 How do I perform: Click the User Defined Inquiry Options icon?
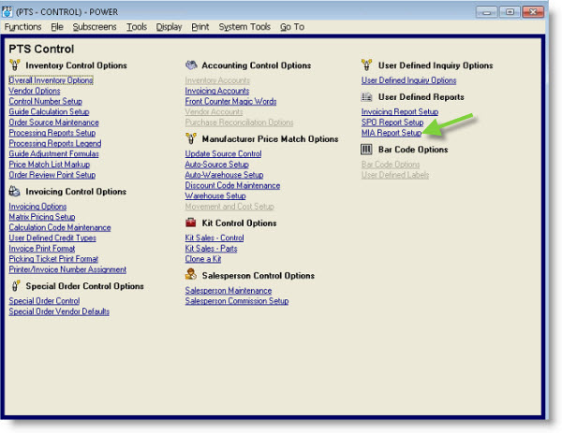coord(366,65)
